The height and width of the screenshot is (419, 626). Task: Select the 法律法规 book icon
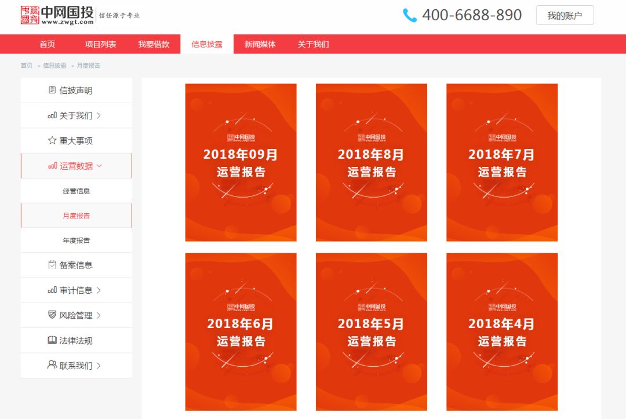click(50, 340)
